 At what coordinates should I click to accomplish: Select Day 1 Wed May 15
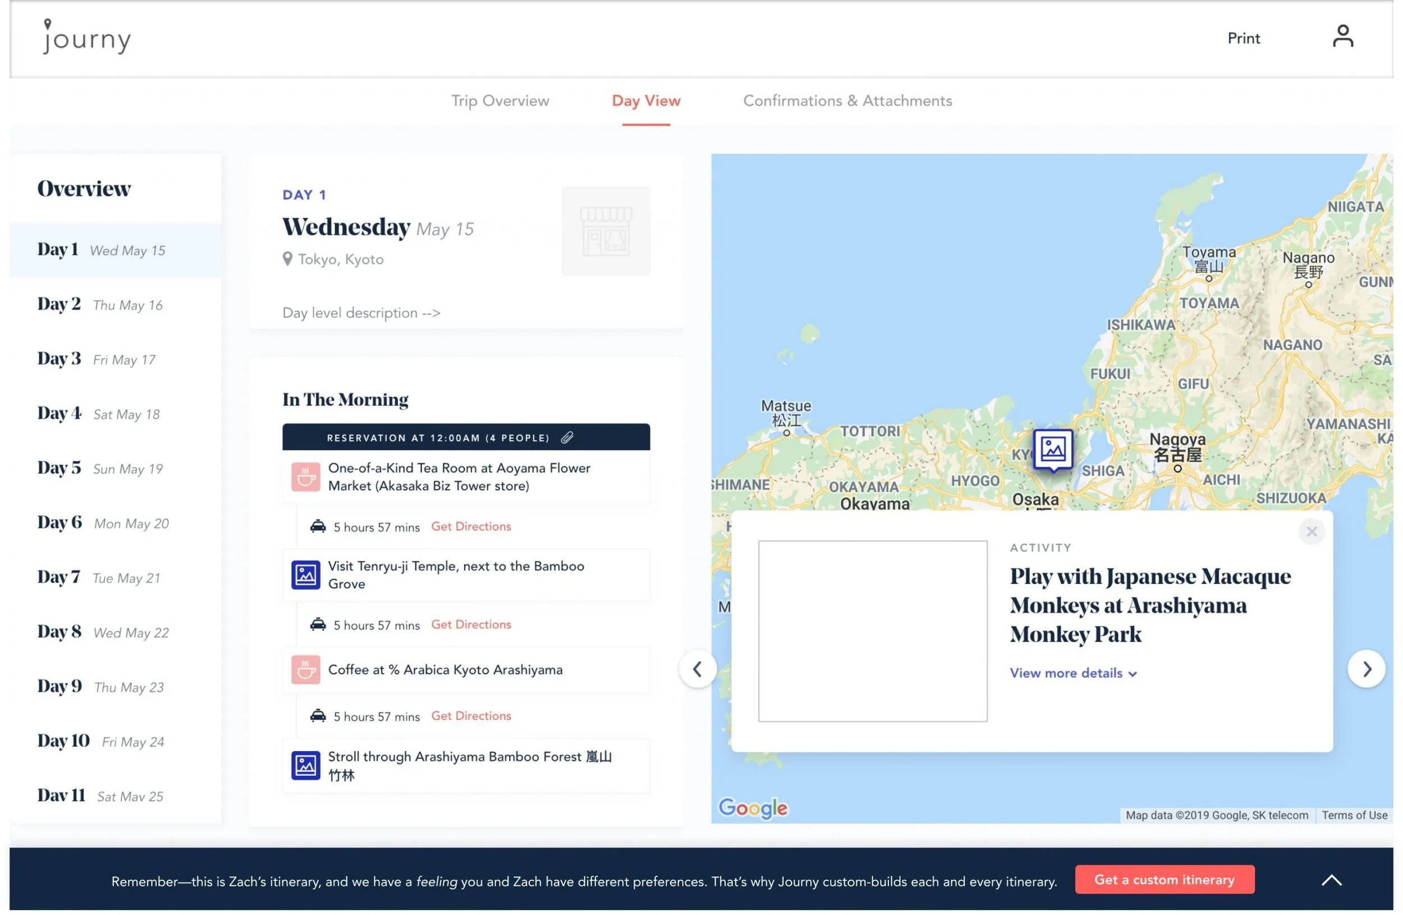point(116,251)
